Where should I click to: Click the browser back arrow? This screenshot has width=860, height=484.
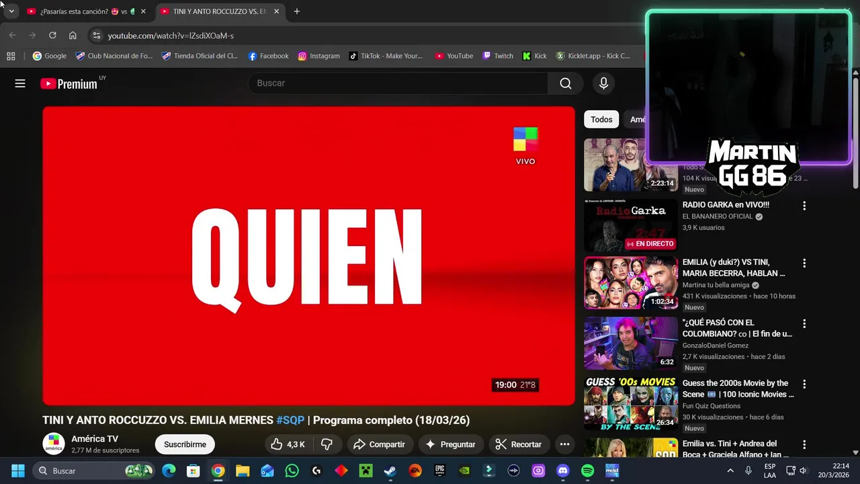click(x=12, y=36)
